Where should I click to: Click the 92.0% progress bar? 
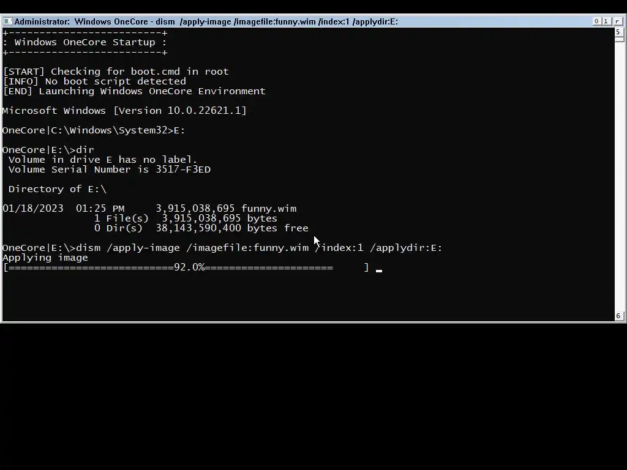click(x=186, y=267)
